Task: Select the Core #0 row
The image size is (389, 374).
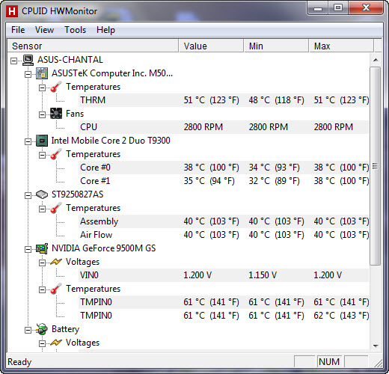Action: click(x=224, y=168)
